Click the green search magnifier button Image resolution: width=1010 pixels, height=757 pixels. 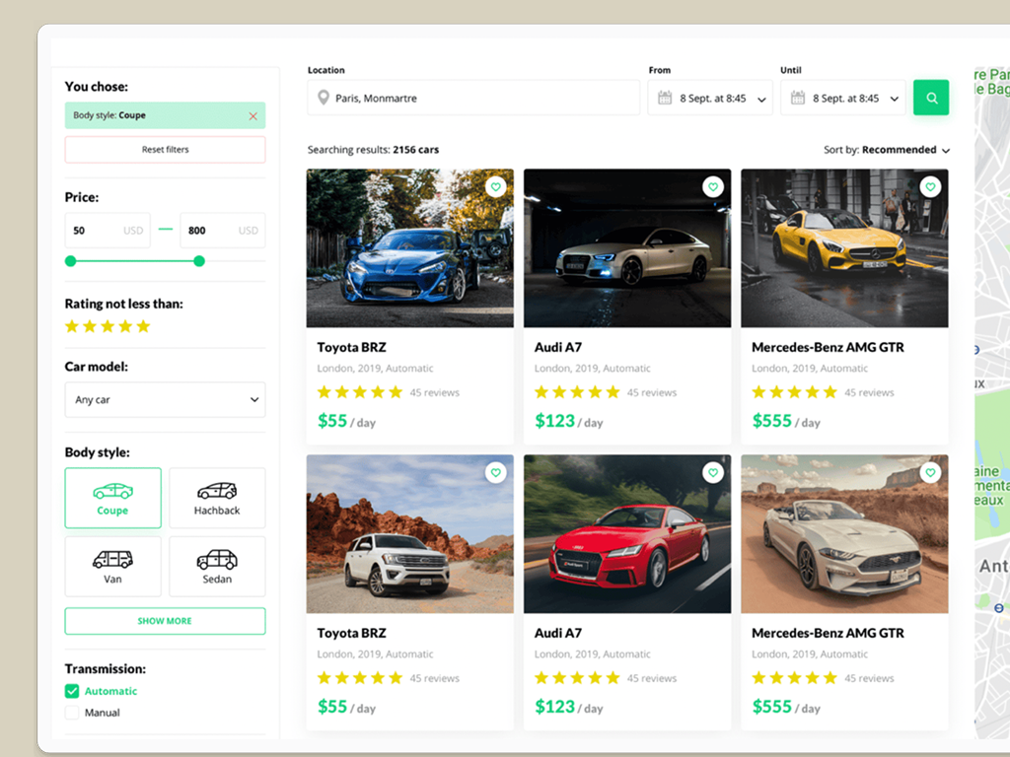pyautogui.click(x=930, y=99)
